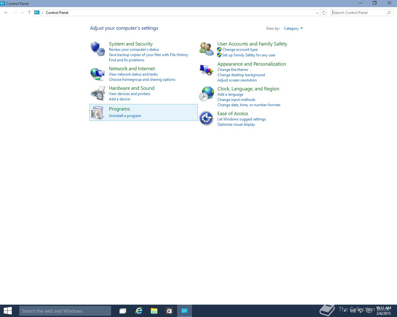Click Review your computer's status
The image size is (397, 317).
click(134, 50)
